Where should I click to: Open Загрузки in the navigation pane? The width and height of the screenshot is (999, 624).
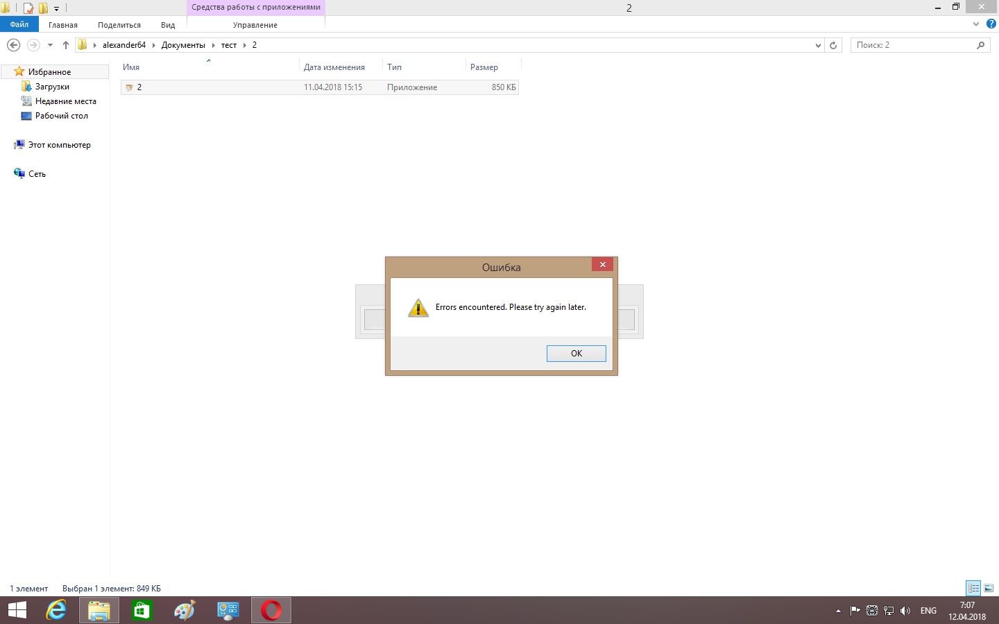[x=52, y=87]
